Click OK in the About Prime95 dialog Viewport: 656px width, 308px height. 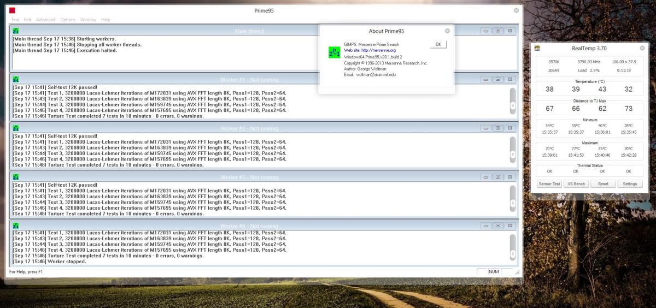[438, 44]
